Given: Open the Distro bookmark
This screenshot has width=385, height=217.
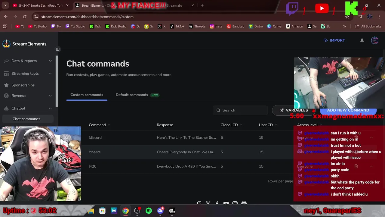Looking at the screenshot, I should click(256, 26).
